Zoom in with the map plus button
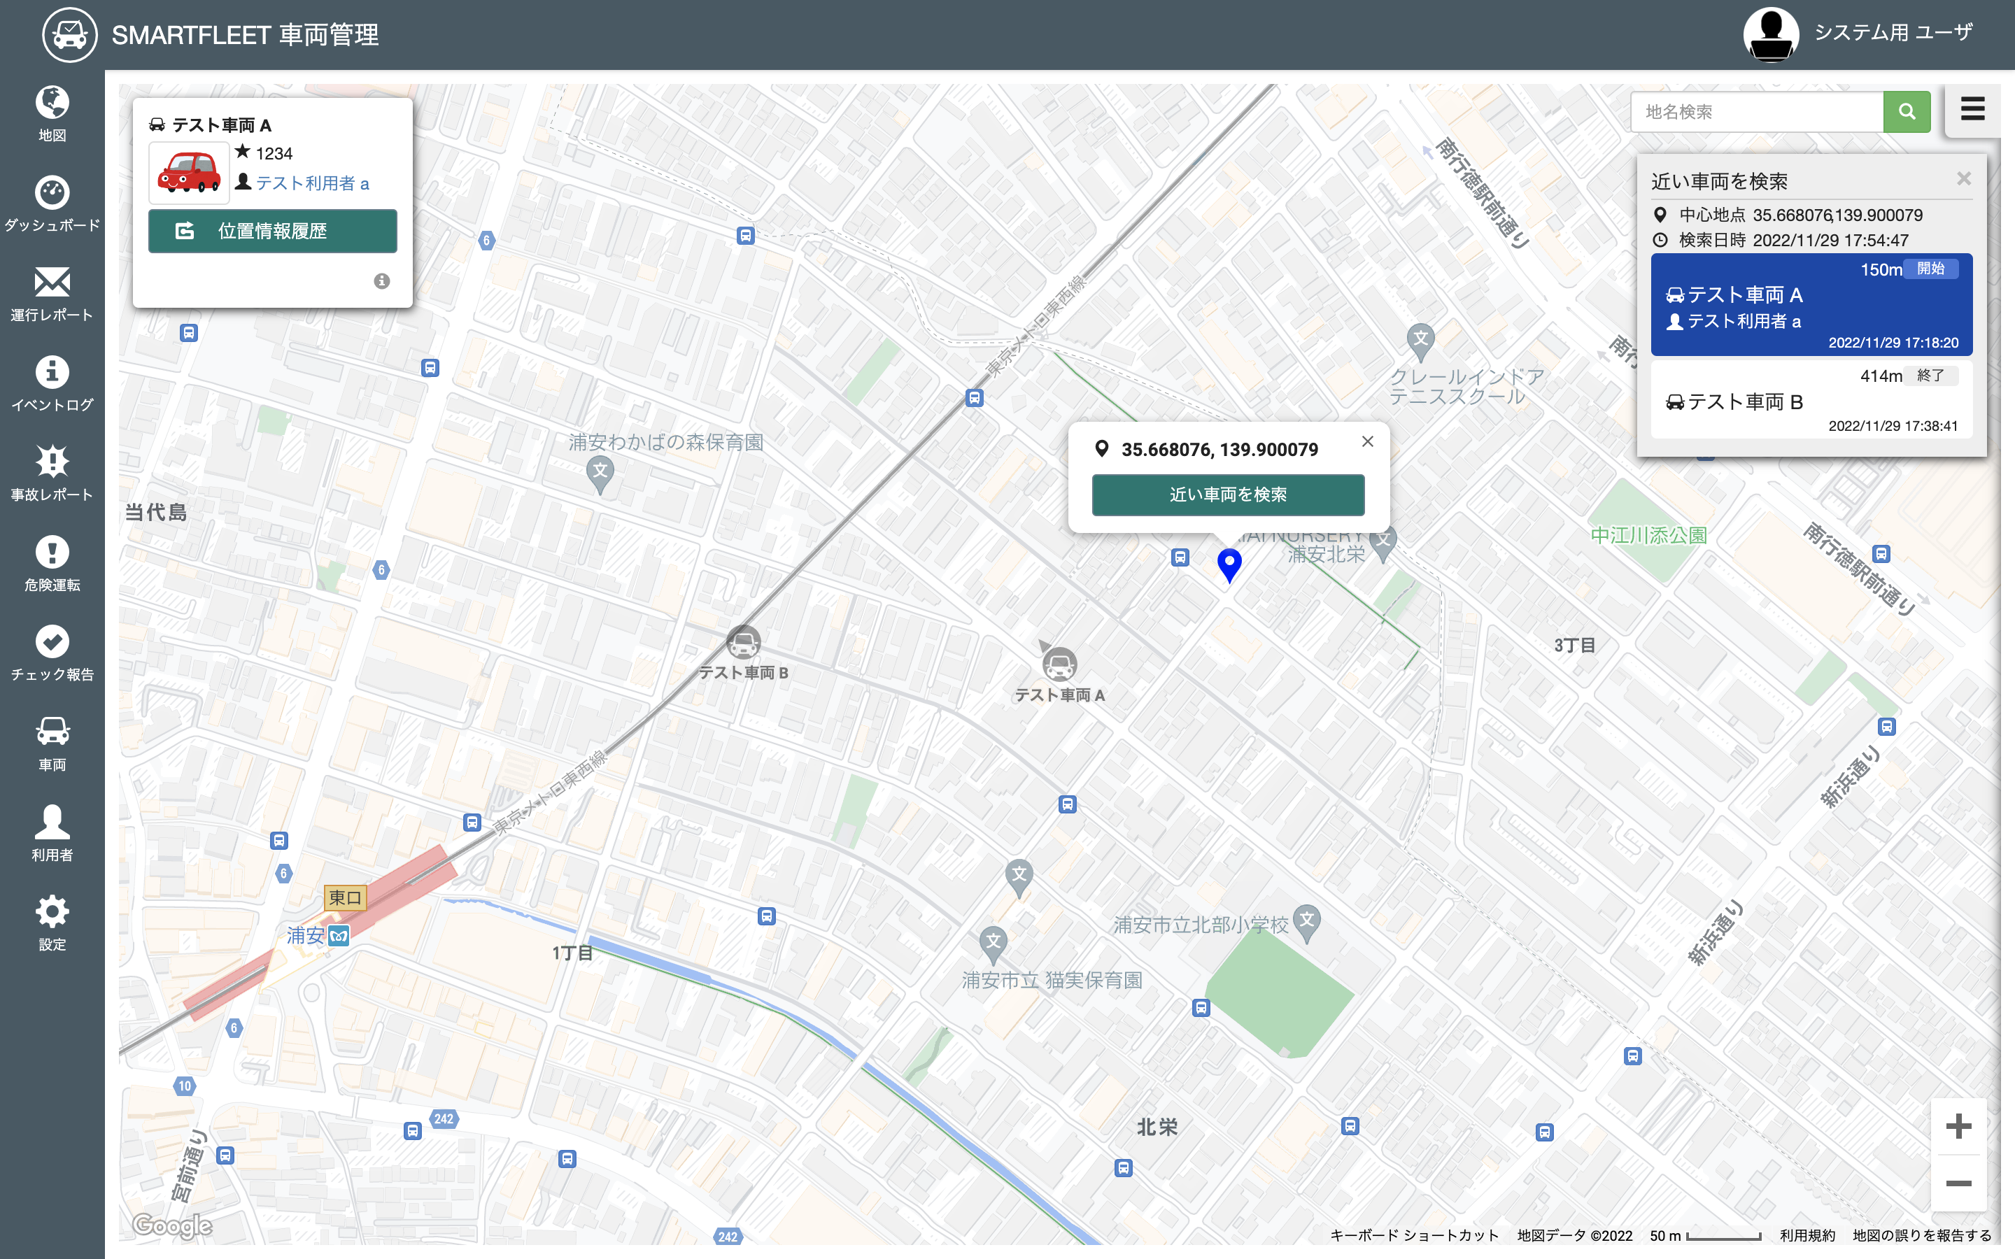 1958,1127
